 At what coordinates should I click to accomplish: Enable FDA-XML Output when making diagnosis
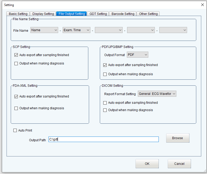coord(16,108)
